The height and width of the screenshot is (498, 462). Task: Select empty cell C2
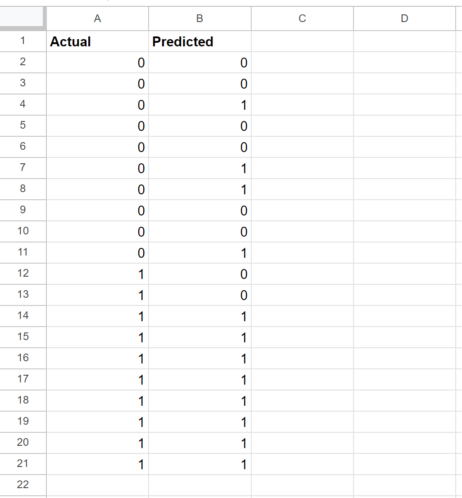(302, 62)
